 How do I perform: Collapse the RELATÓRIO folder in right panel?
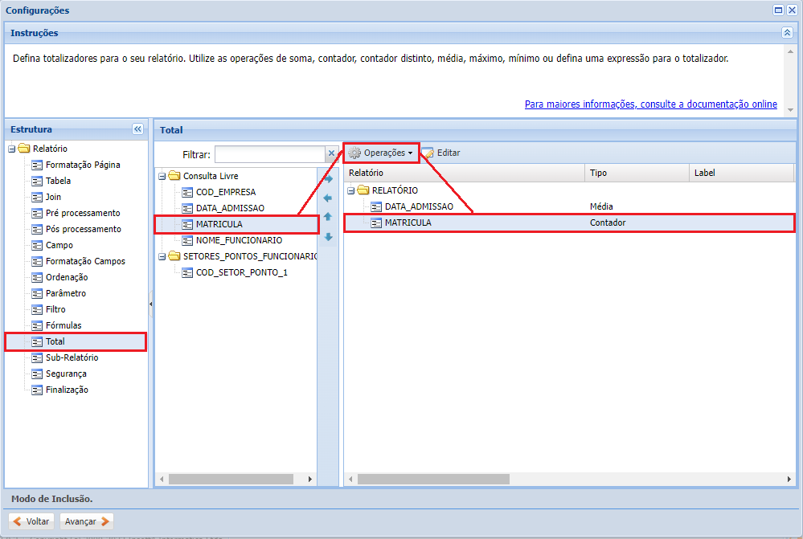[351, 190]
